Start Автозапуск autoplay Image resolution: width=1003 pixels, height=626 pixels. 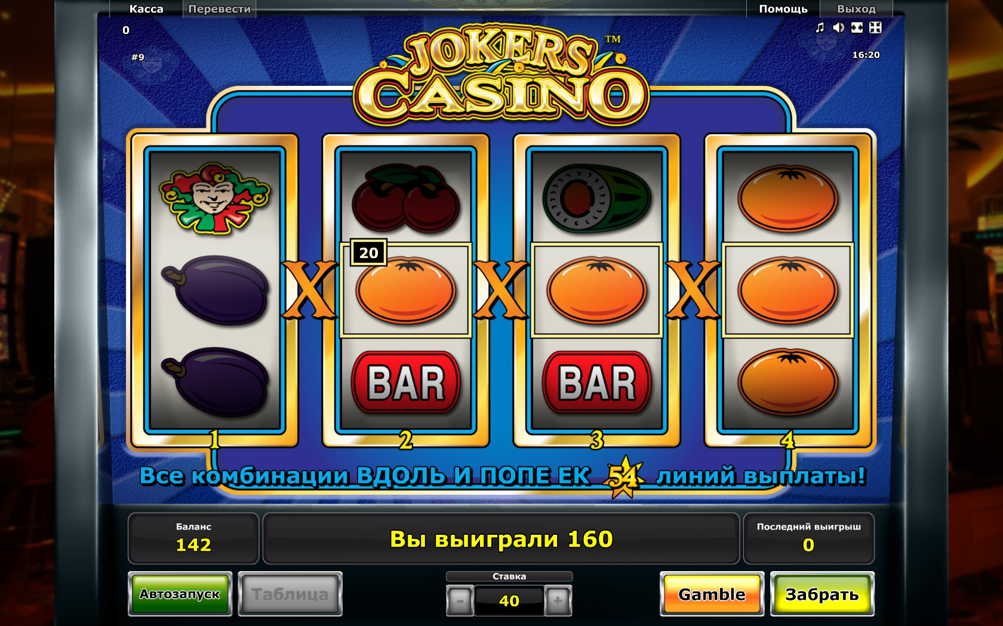(x=180, y=594)
